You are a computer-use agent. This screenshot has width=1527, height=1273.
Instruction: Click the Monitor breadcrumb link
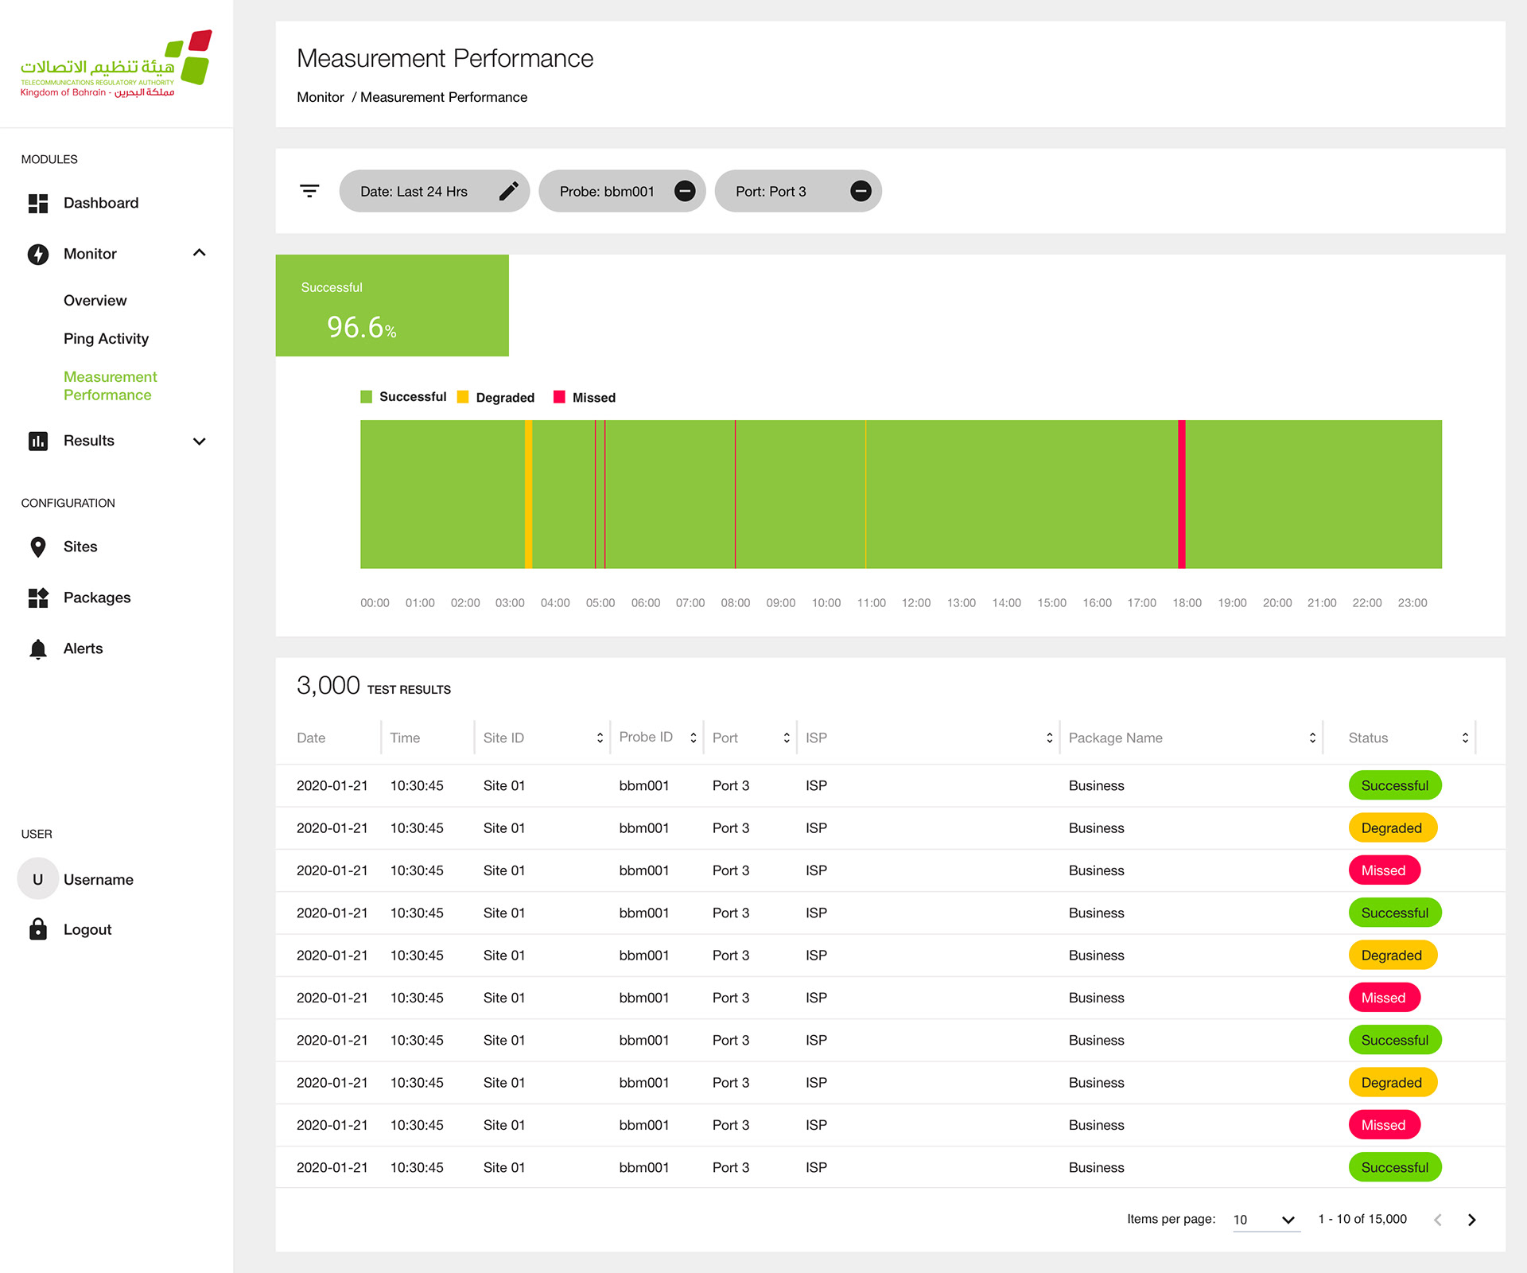tap(320, 97)
